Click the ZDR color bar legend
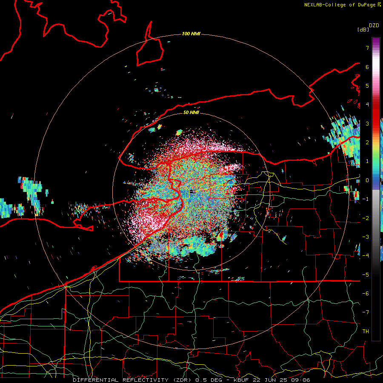The width and height of the screenshot is (383, 383). [x=376, y=189]
